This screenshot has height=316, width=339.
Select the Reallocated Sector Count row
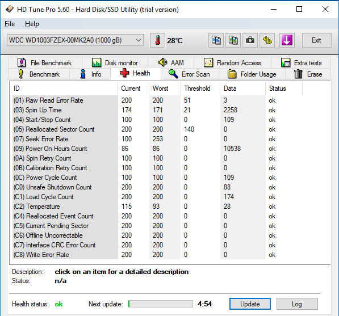tap(157, 129)
